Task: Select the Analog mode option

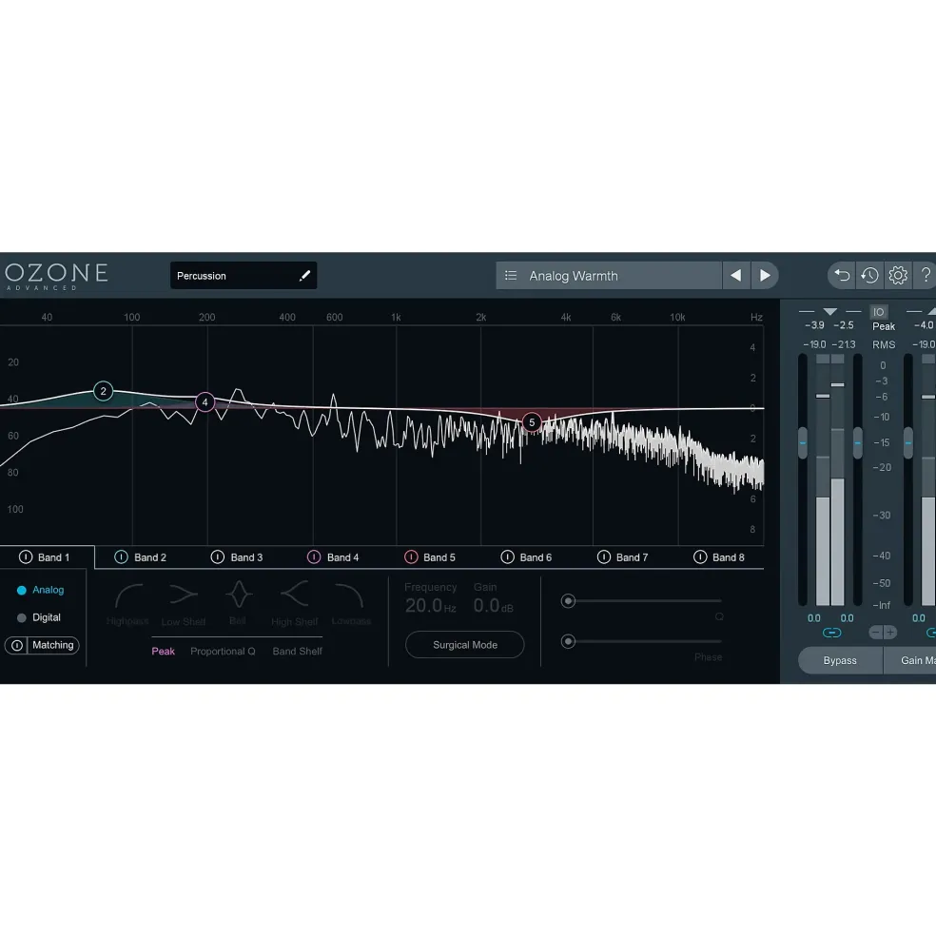Action: click(x=40, y=590)
